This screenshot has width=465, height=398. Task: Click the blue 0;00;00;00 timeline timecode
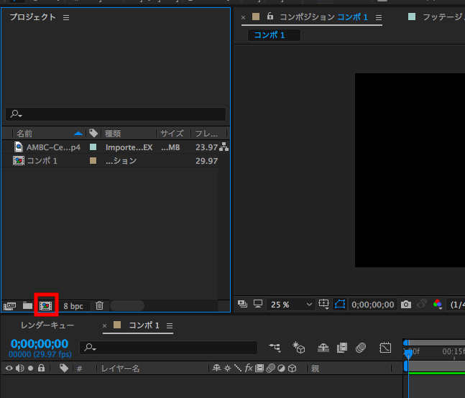click(x=40, y=344)
